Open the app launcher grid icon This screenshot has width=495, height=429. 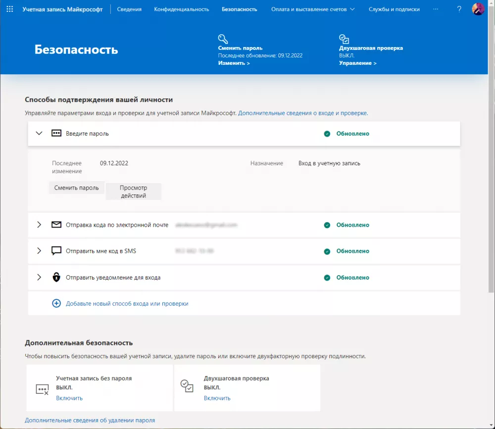pyautogui.click(x=9, y=9)
